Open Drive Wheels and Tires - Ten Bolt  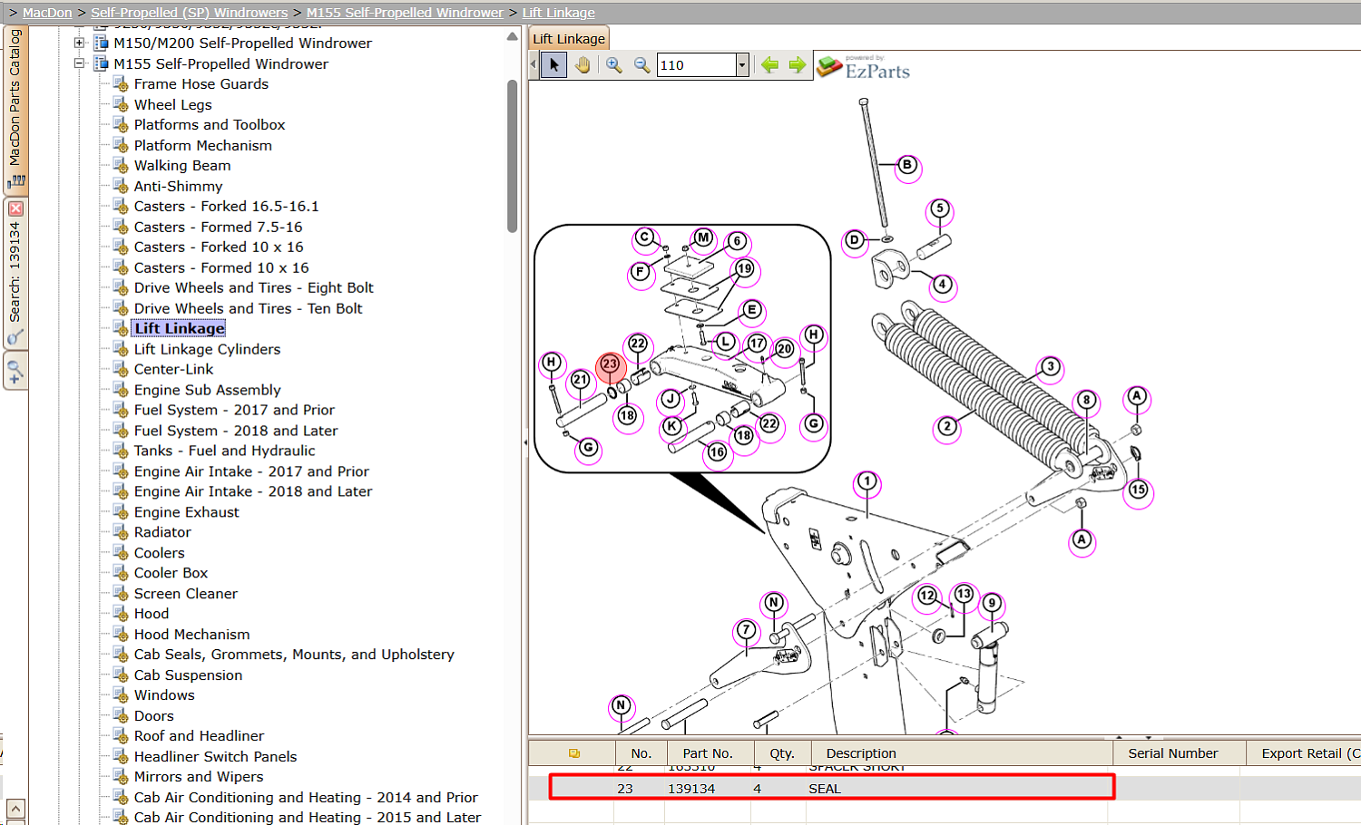point(248,308)
